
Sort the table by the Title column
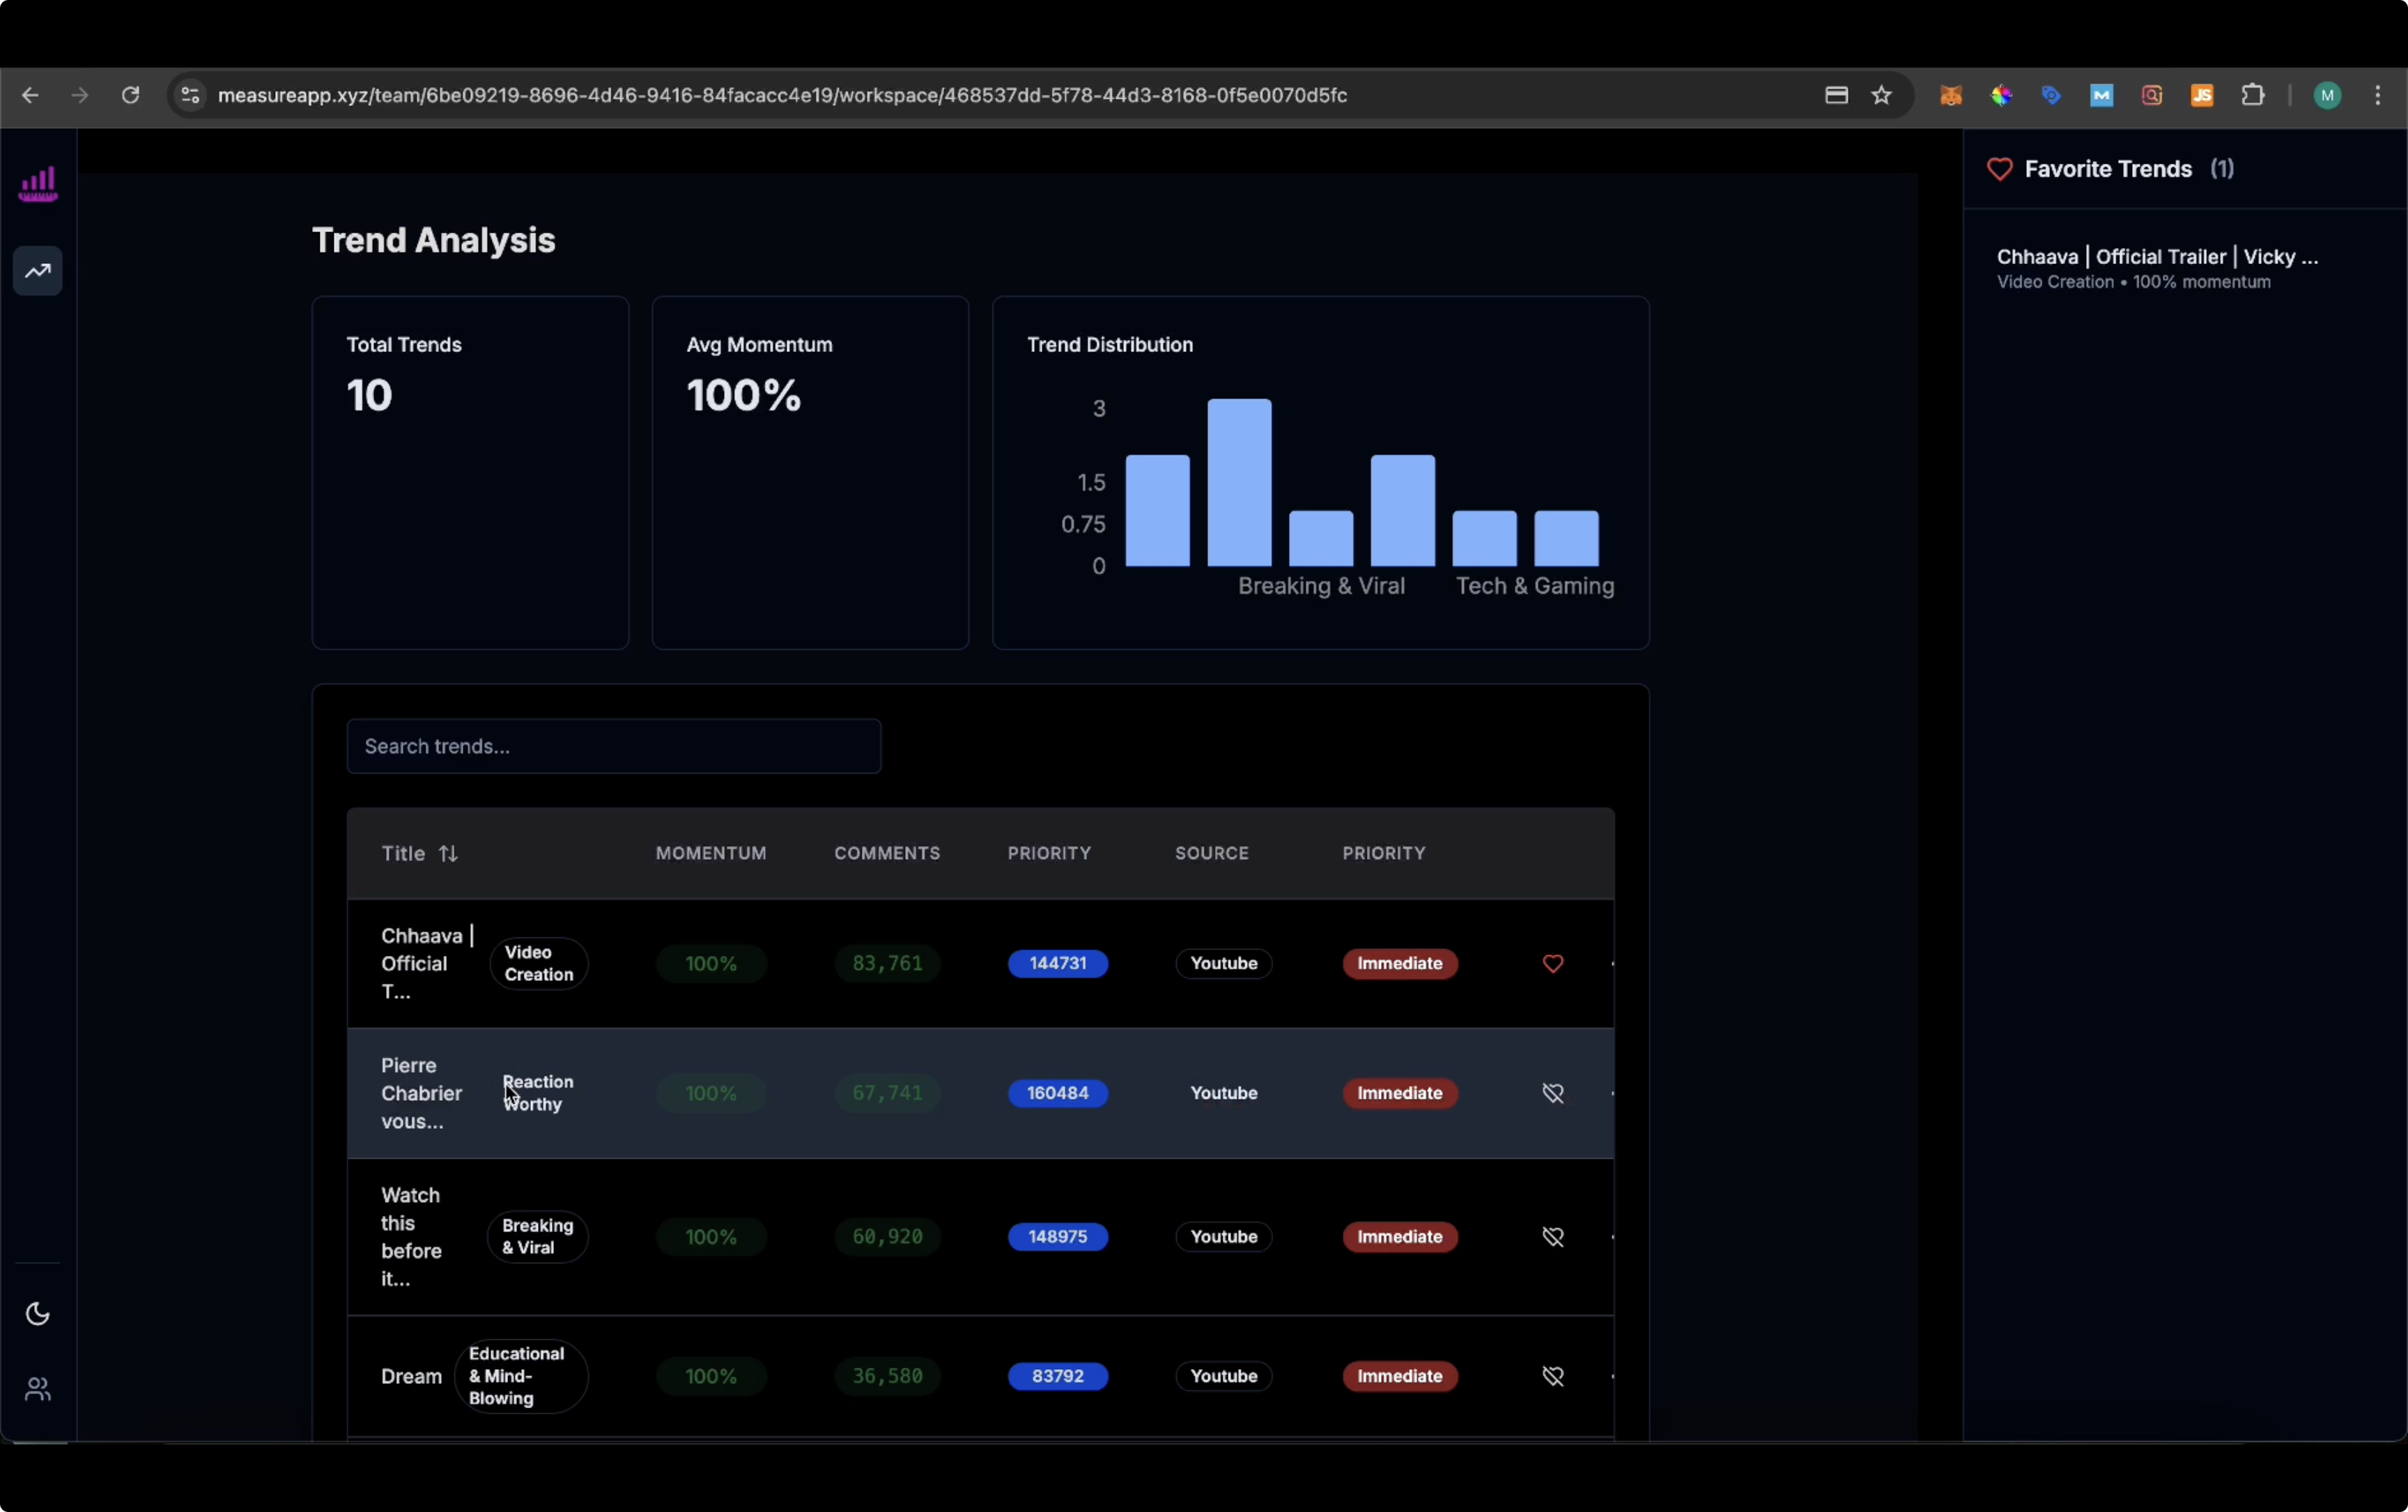click(x=420, y=853)
